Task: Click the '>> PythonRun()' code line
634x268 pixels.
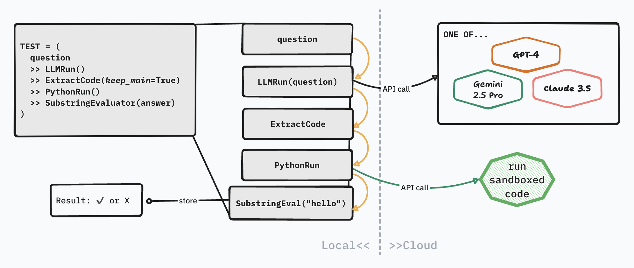Action: pos(65,92)
